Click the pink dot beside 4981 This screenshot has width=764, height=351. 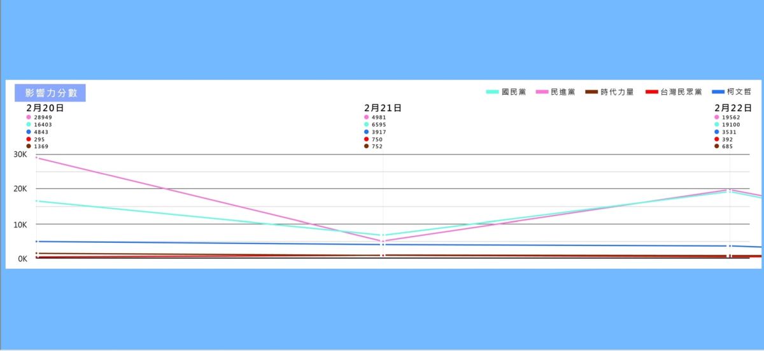[x=366, y=118]
